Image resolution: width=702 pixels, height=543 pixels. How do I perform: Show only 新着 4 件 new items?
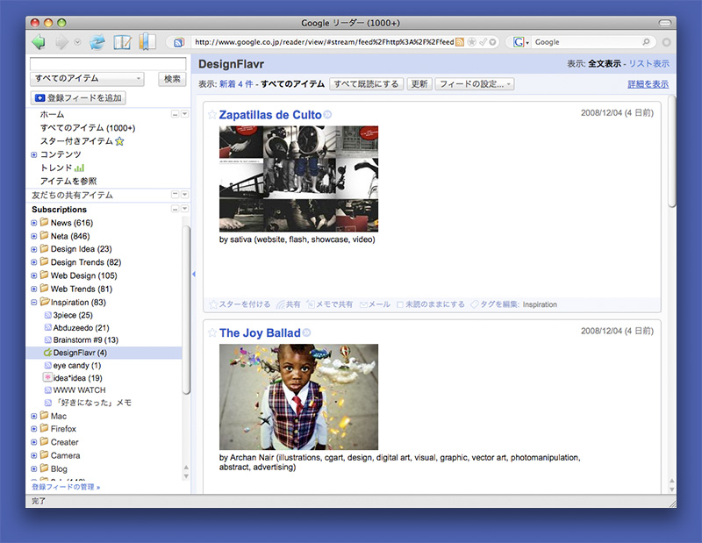click(x=236, y=83)
